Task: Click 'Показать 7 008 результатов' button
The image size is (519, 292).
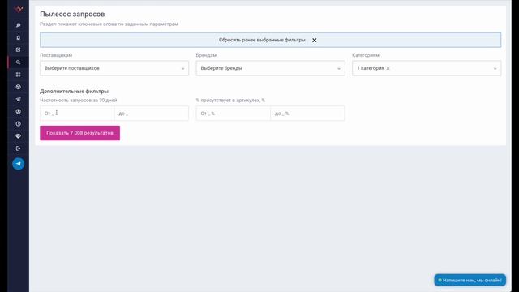Action: (x=79, y=133)
